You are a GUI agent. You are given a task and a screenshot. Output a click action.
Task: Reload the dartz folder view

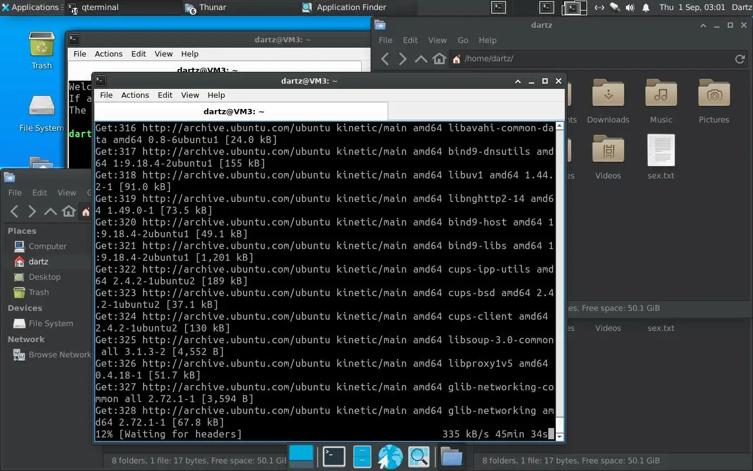click(x=740, y=59)
